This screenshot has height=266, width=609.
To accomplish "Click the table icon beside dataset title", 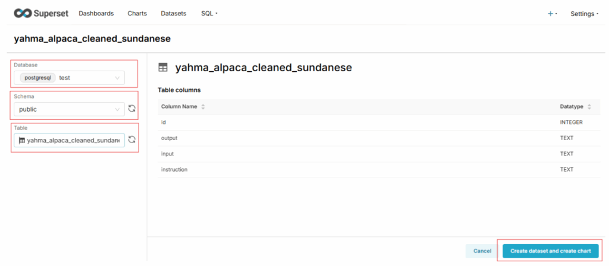I will pyautogui.click(x=163, y=68).
